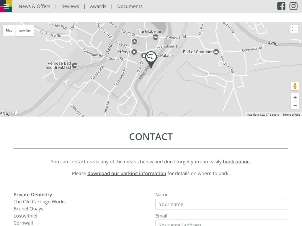
Task: Navigate to the Awards page
Action: [x=98, y=6]
